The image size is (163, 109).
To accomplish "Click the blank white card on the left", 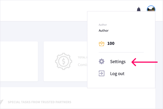I will [x=19, y=61].
